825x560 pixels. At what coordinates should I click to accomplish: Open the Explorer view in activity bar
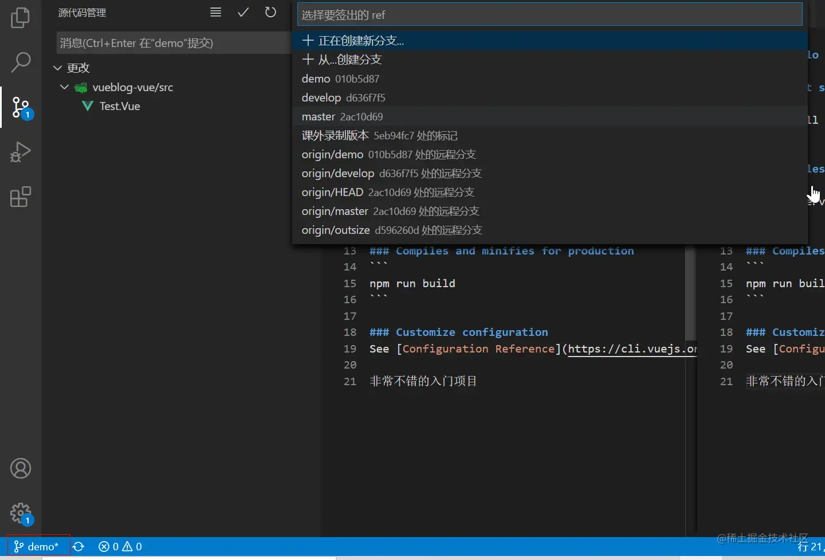coord(21,18)
